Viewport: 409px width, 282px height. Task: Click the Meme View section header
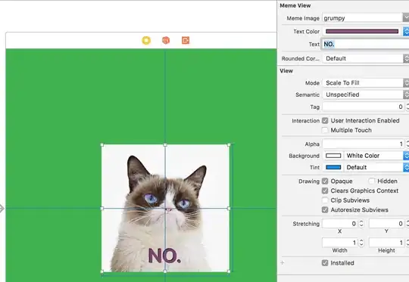(x=295, y=5)
